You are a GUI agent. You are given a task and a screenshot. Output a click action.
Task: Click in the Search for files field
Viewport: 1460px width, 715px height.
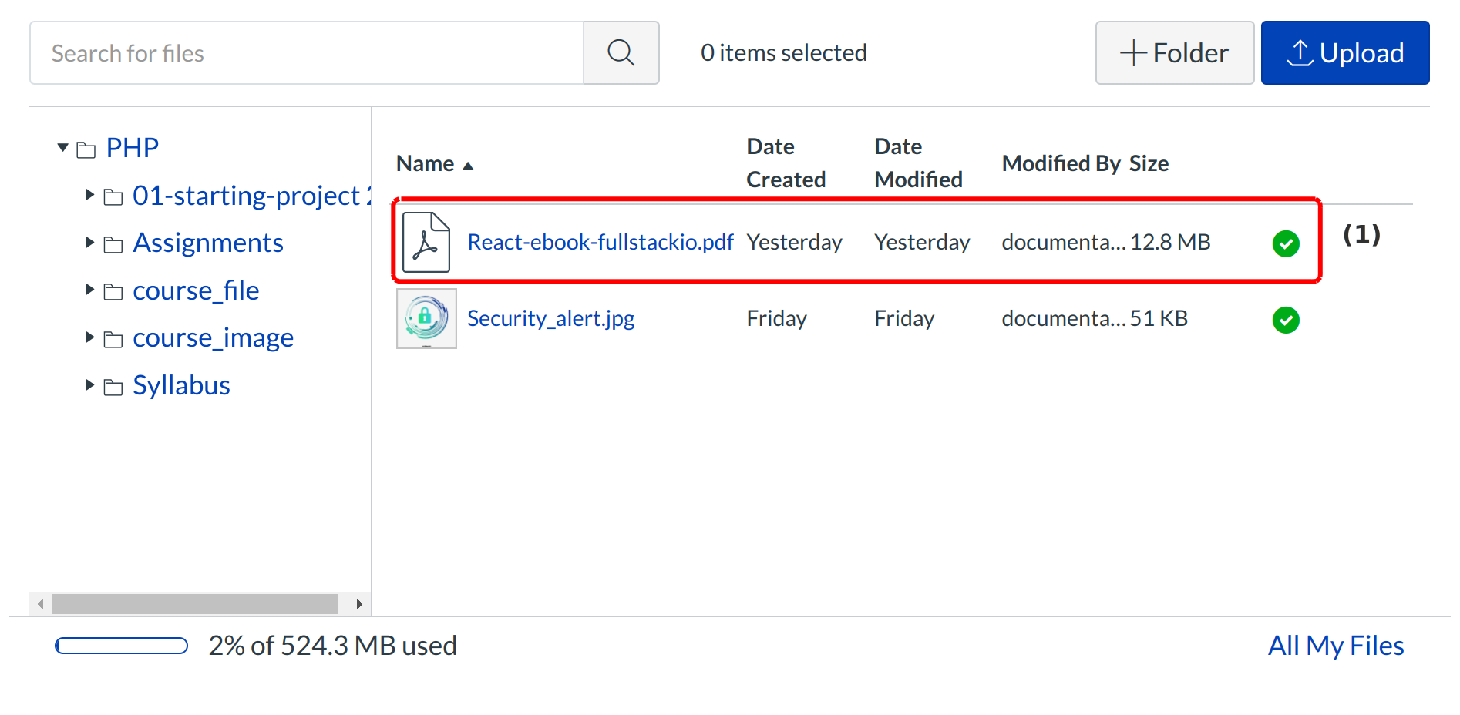pos(306,53)
